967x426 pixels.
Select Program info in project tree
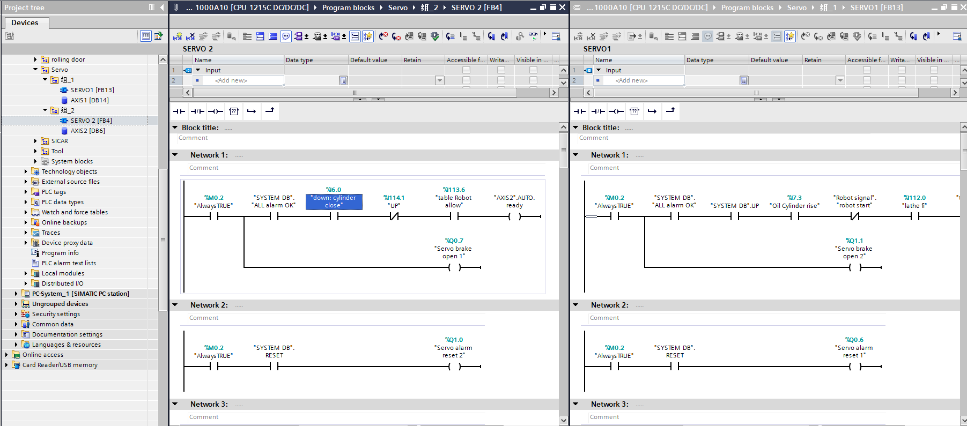pos(60,253)
